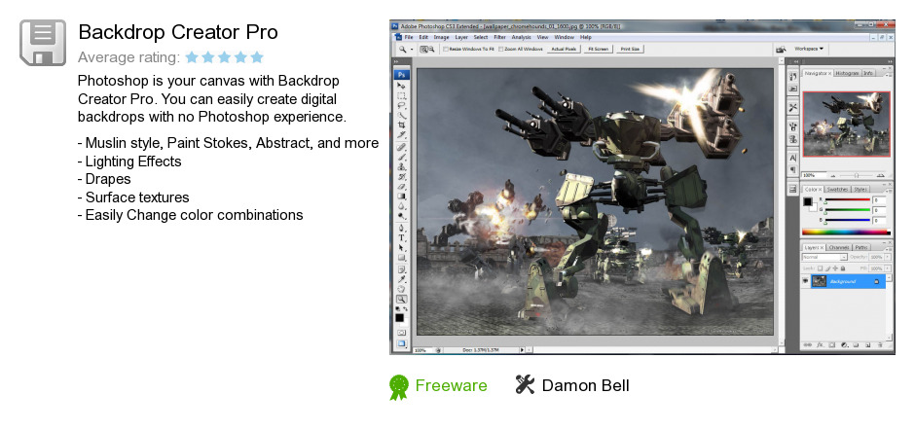Viewport: 915px width, 430px height.
Task: Select the Rectangular Marquee tool
Action: pos(402,95)
